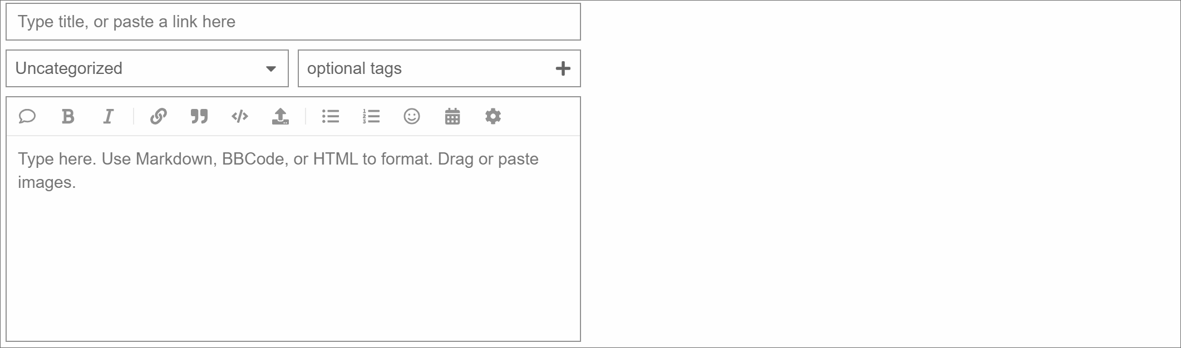The image size is (1181, 348).
Task: Add a blockquote with the quotation marks icon
Action: tap(199, 116)
